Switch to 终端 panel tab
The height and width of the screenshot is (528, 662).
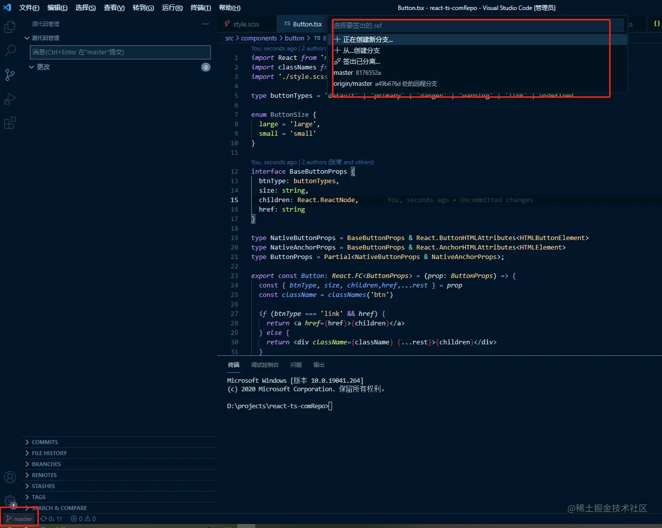pos(234,365)
